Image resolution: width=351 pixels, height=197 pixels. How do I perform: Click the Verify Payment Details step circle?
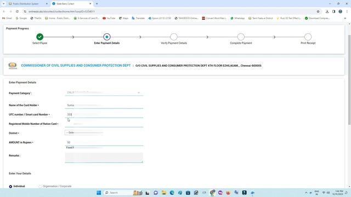(x=174, y=37)
